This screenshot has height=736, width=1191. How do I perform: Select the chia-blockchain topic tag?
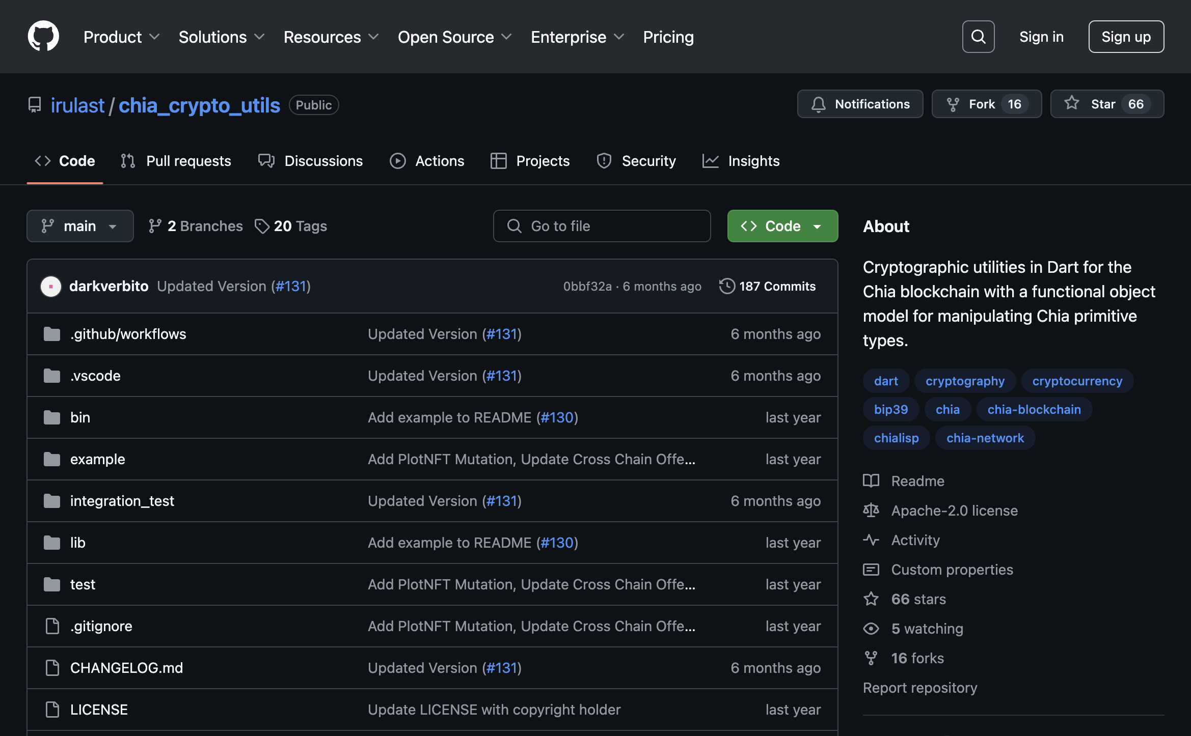[1034, 409]
